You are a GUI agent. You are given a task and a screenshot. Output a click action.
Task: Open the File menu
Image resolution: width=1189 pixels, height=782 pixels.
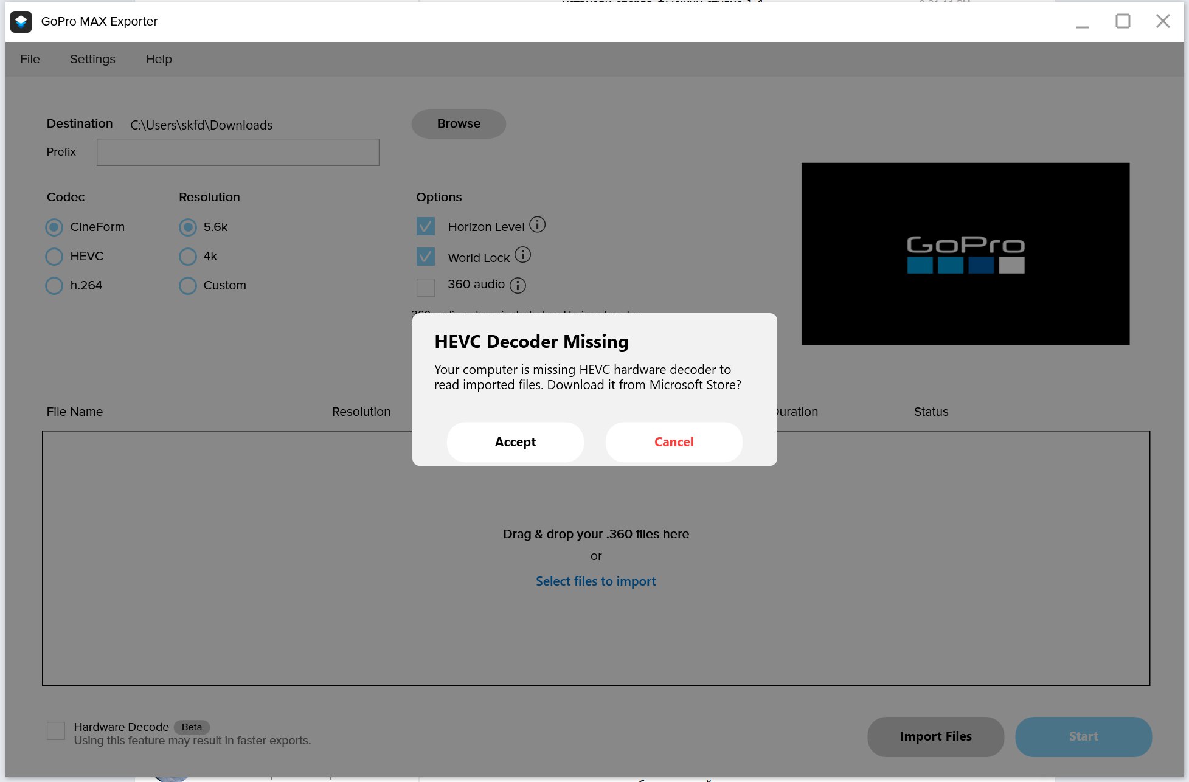[30, 59]
